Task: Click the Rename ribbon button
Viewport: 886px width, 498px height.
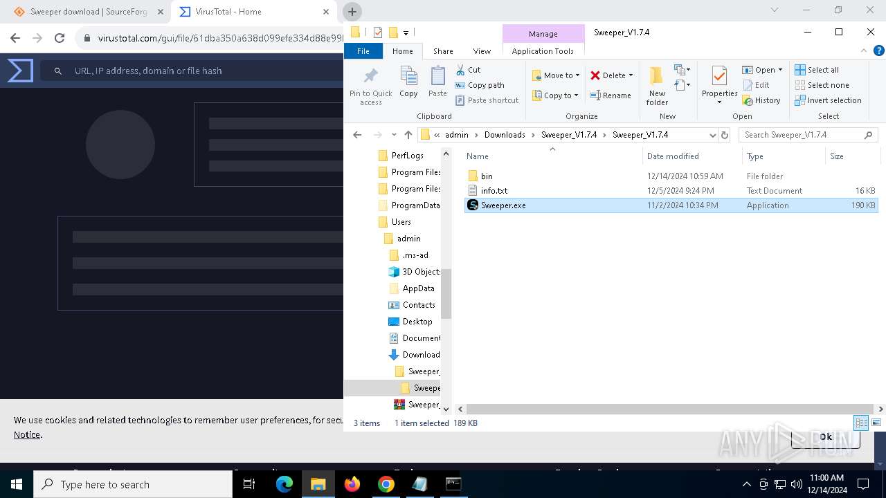Action: coord(611,95)
